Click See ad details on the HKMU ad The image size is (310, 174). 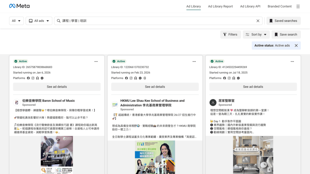[x=155, y=87]
